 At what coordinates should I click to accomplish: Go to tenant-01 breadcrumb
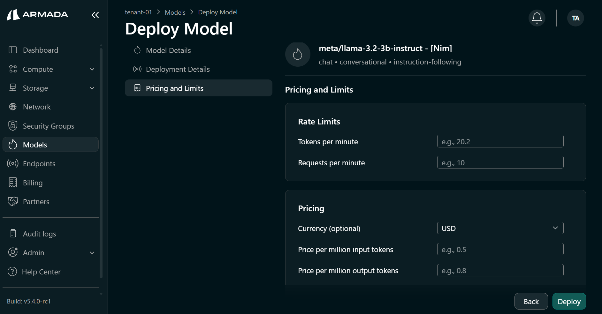coord(138,12)
